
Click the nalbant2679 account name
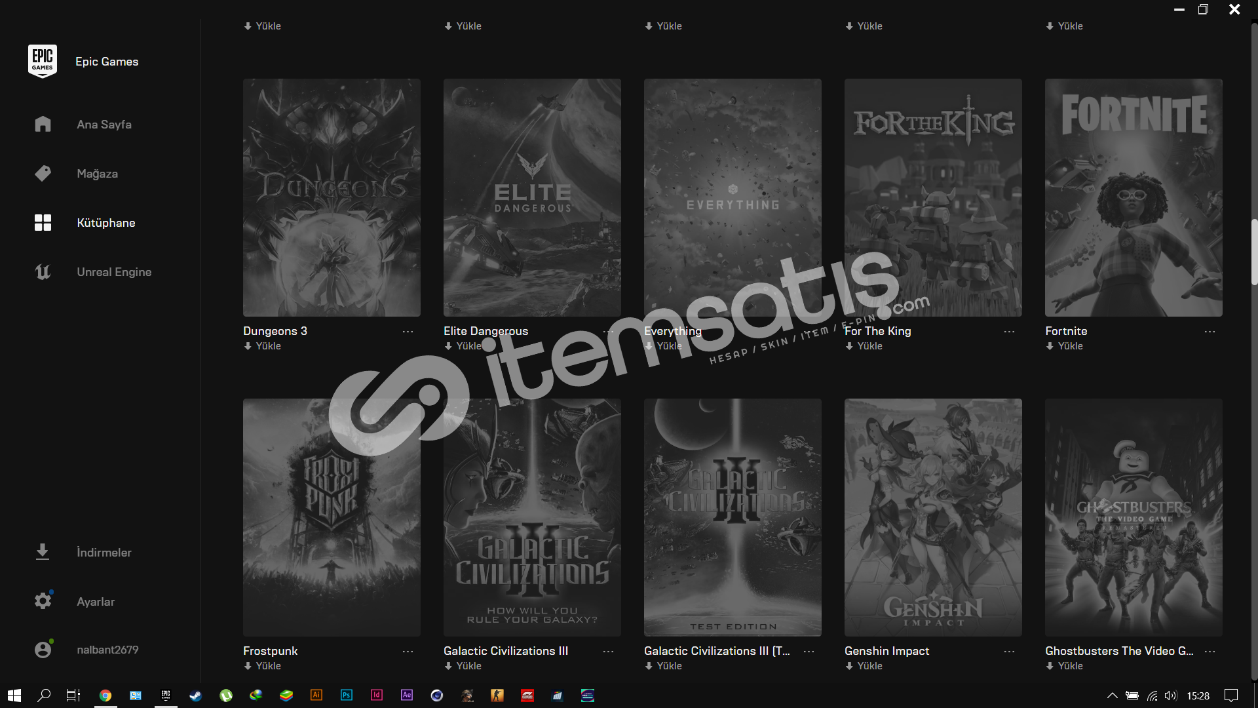[107, 650]
